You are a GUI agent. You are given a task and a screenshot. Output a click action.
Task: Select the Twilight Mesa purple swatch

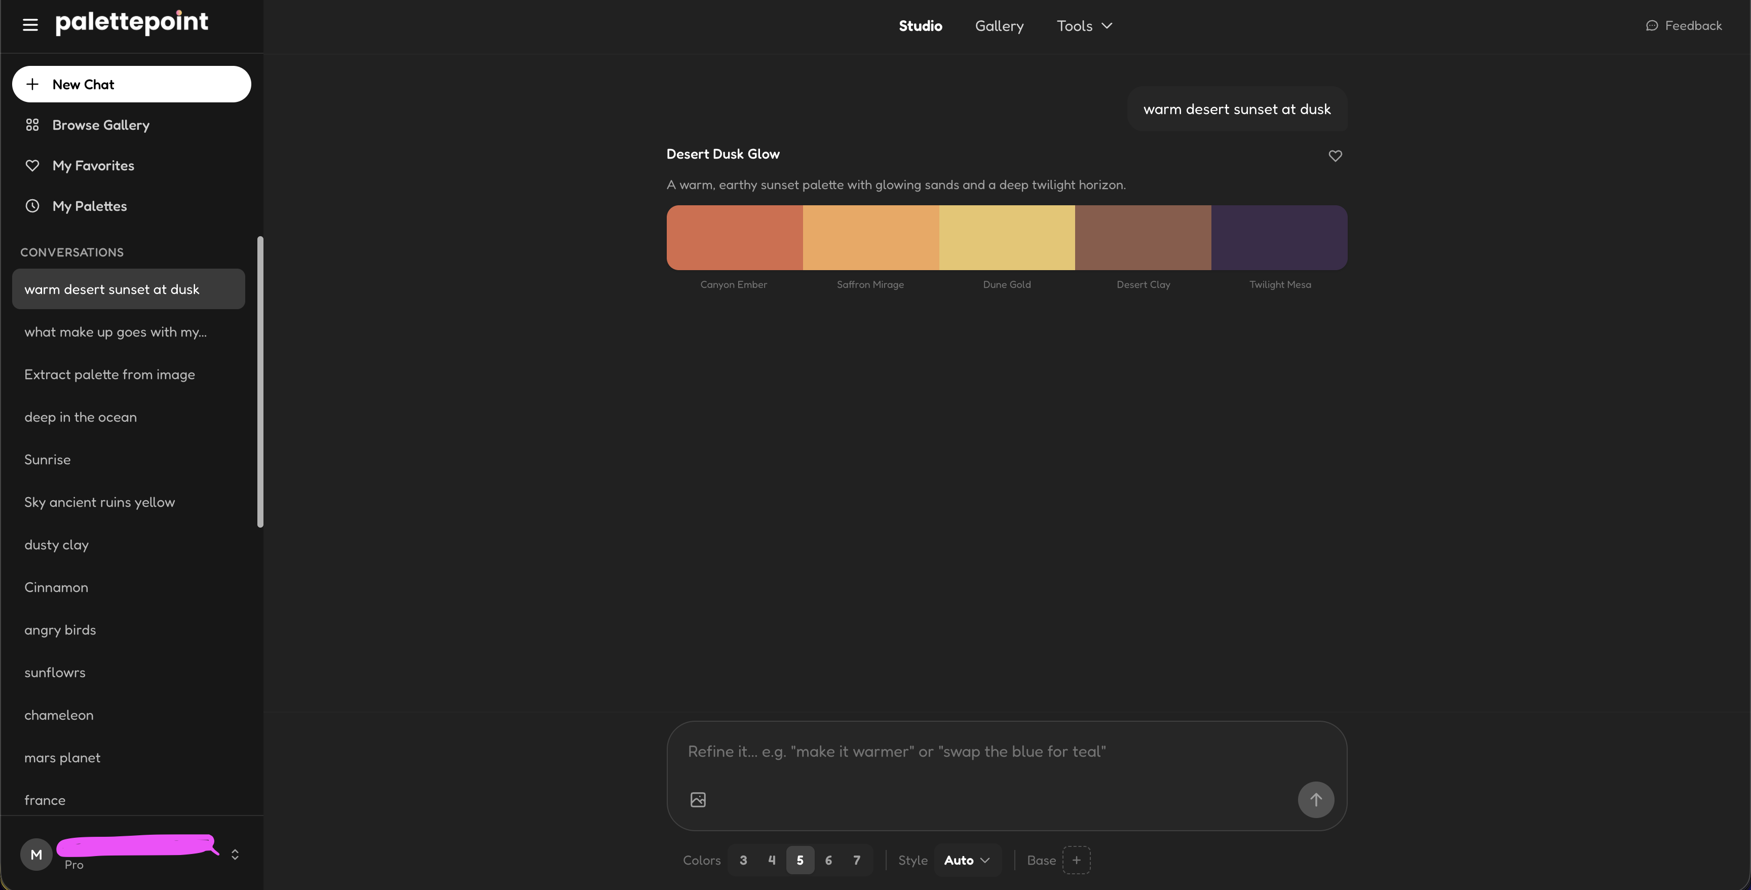(1279, 237)
